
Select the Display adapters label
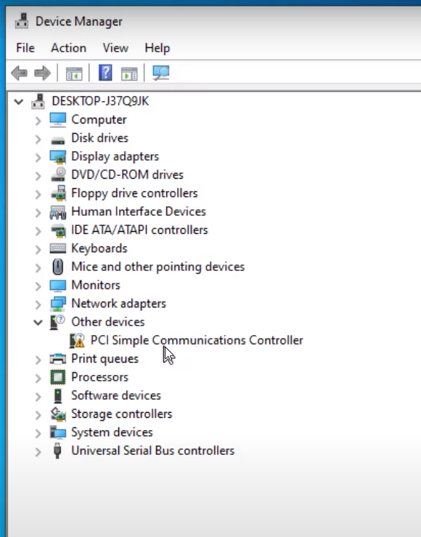tap(115, 156)
